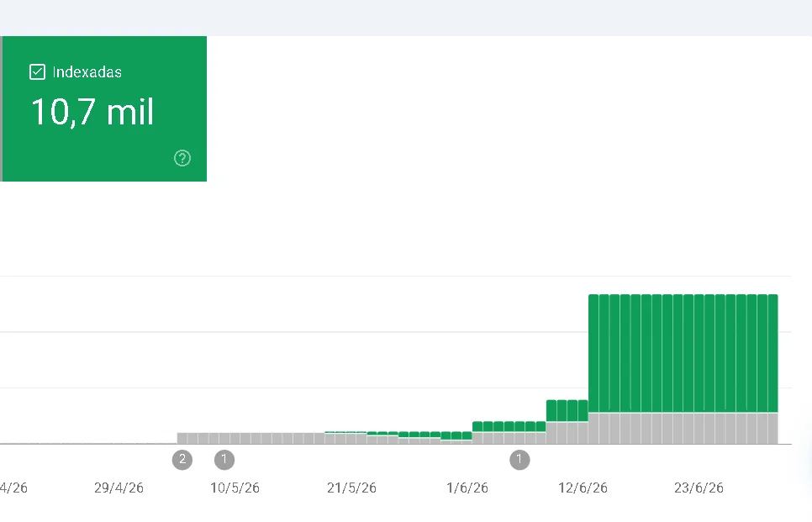Click the annotation marker 1 near 10/5/26

point(224,459)
